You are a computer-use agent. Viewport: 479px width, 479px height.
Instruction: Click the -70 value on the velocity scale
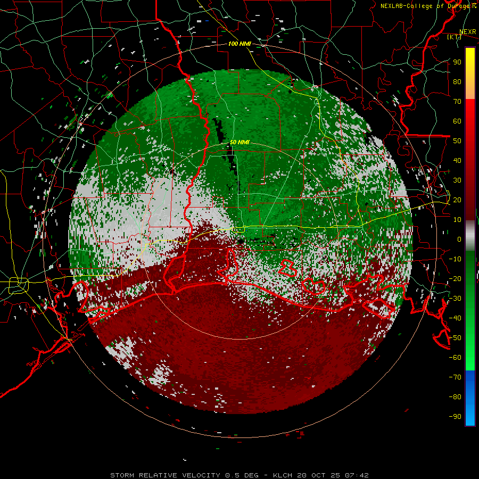click(455, 377)
